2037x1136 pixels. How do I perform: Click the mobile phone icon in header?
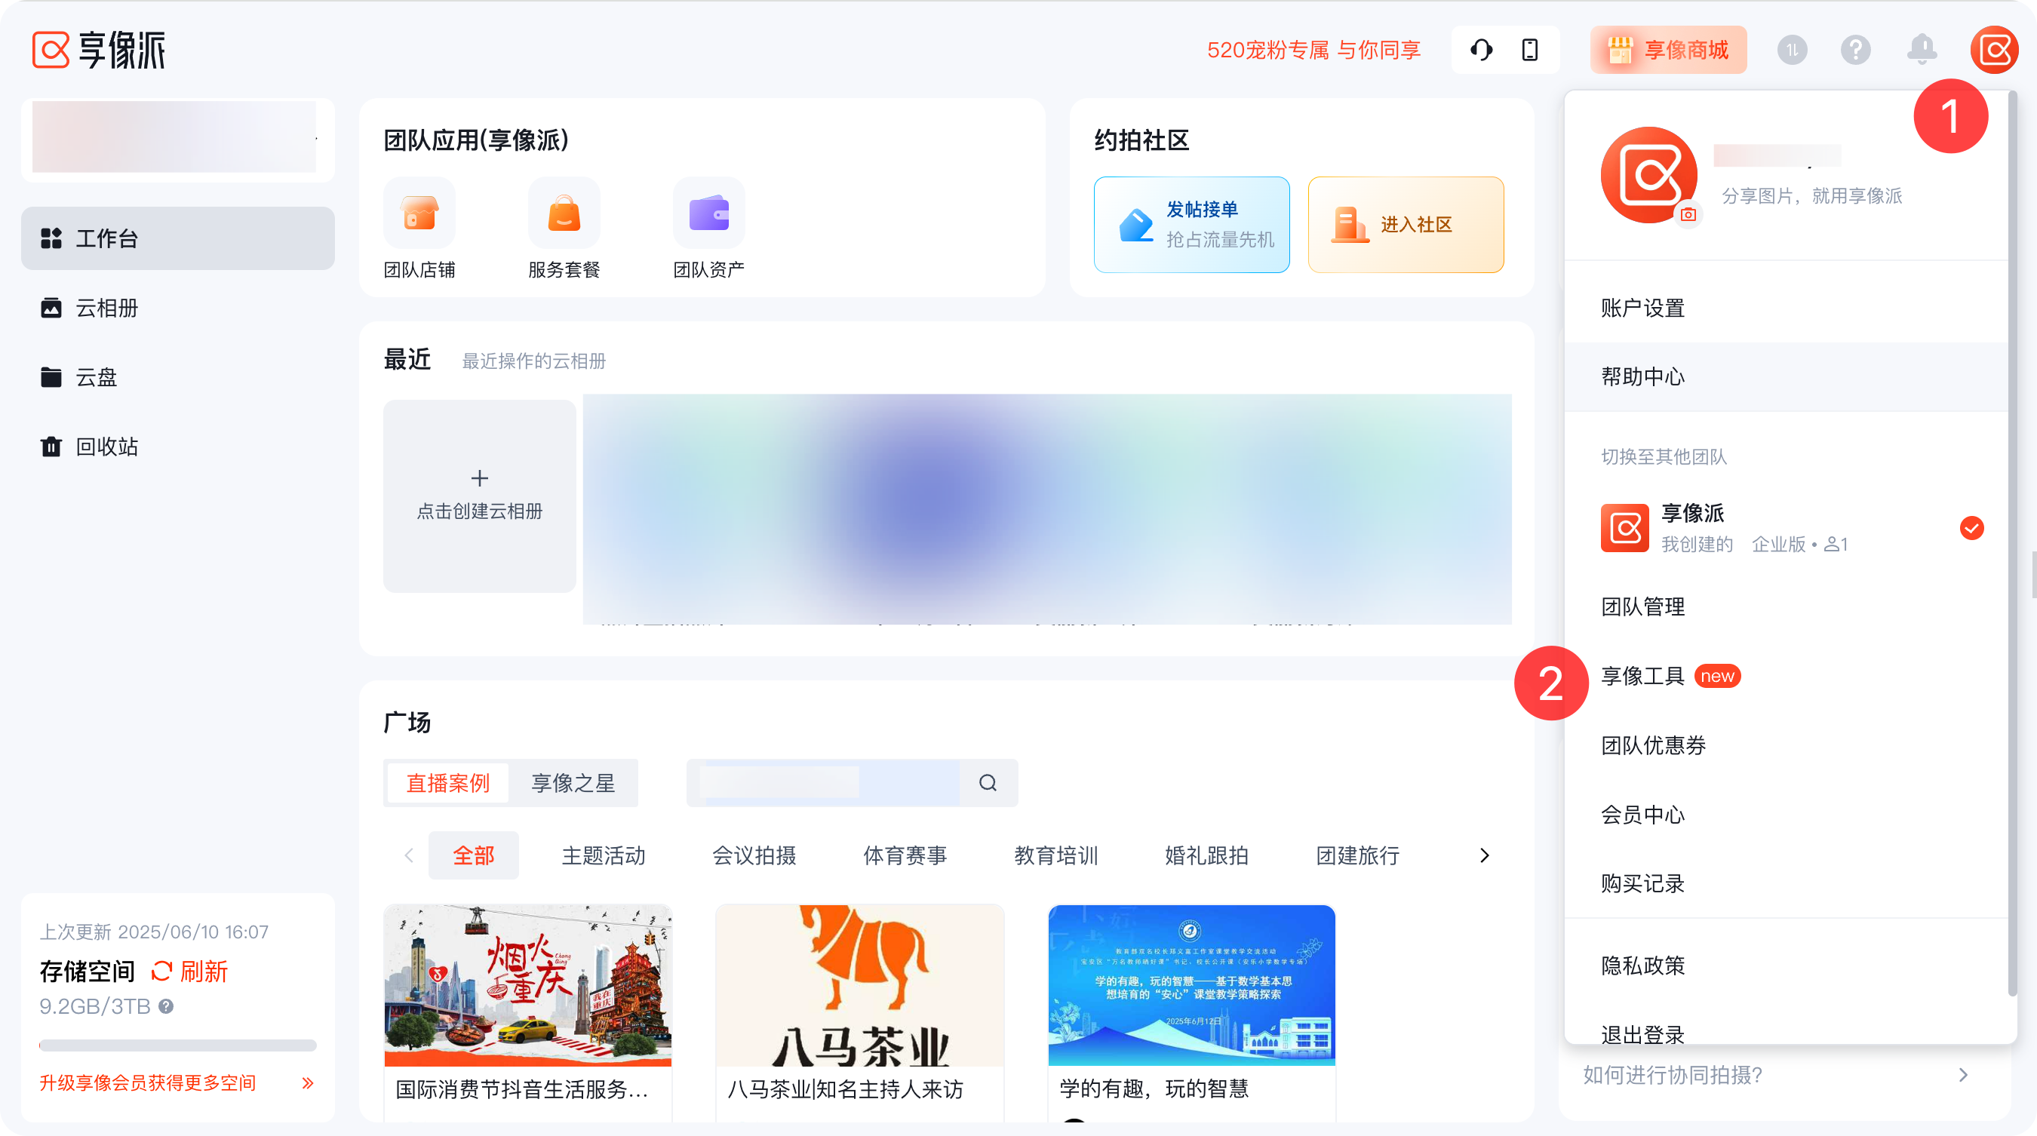tap(1529, 50)
